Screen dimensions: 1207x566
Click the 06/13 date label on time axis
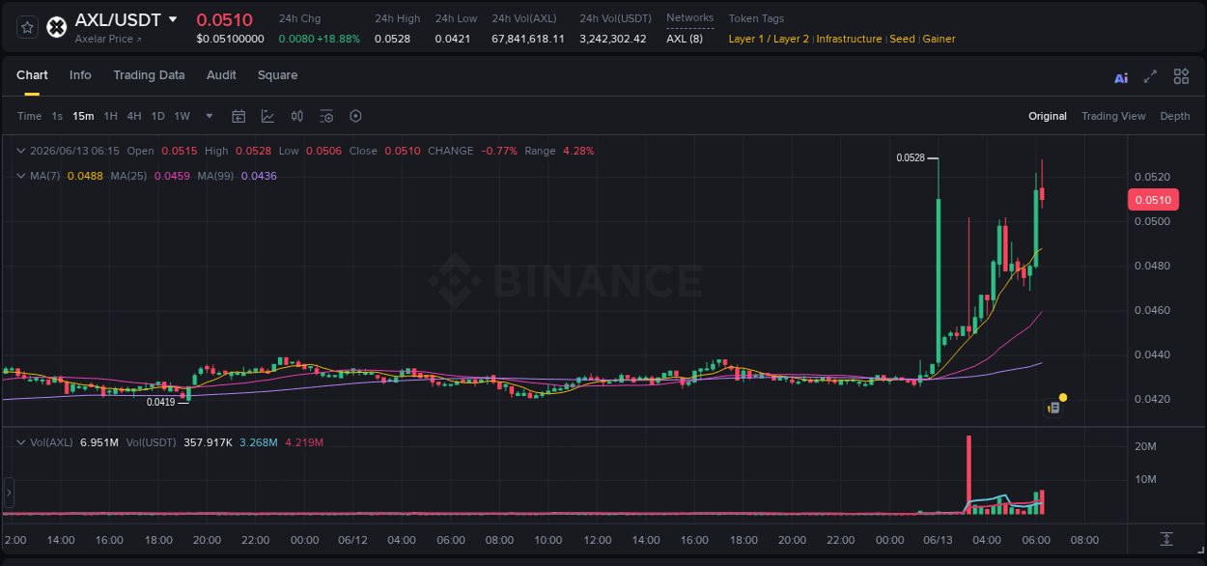point(938,540)
